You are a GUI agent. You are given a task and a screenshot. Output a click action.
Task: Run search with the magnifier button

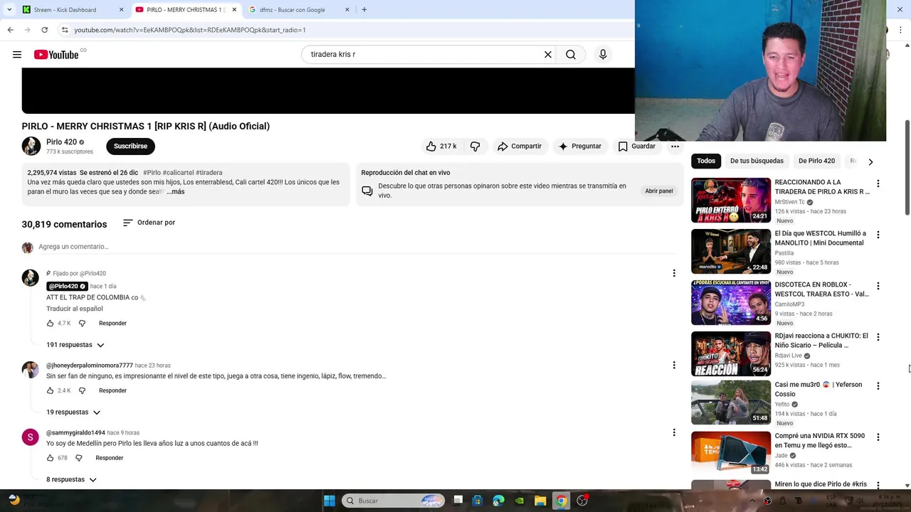tap(571, 55)
